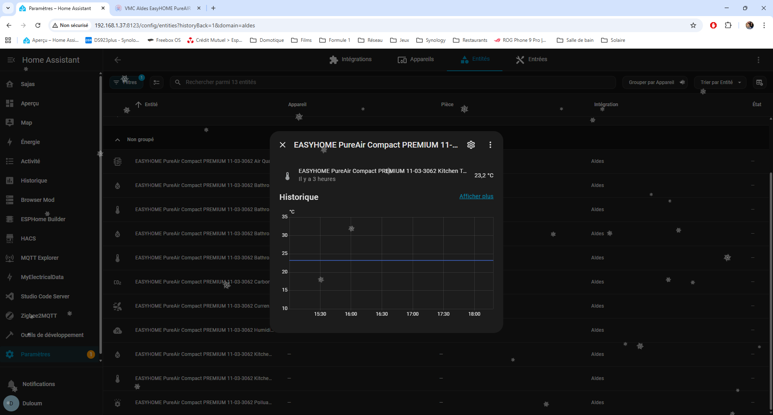
Task: Open Chrome apps grid shortcut
Action: tap(8, 40)
